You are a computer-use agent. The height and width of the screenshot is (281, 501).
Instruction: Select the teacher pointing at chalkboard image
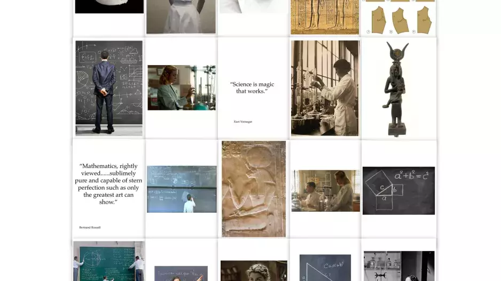pos(181,274)
